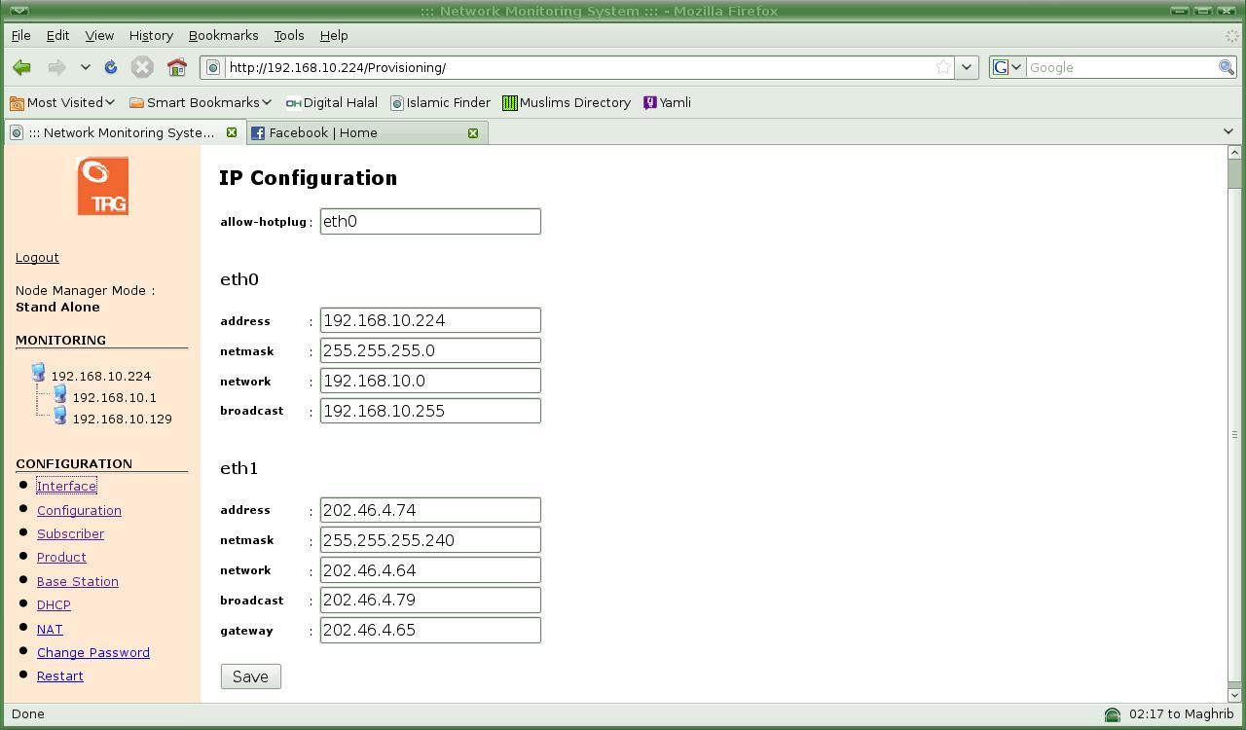Open the Digital Halal bookmark
Screen dimensions: 1246x730
tap(331, 102)
